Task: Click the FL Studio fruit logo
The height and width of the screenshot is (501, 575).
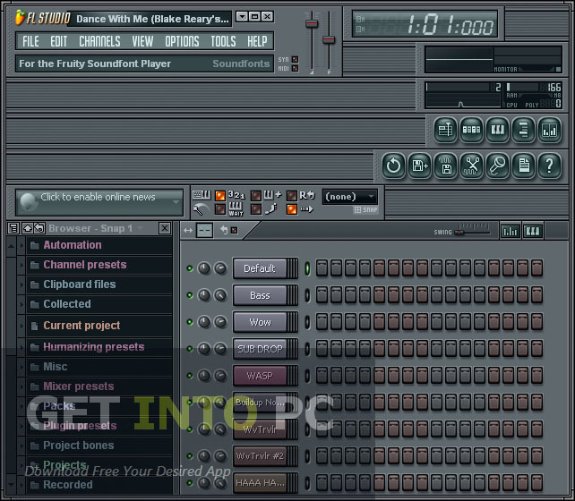Action: (20, 17)
